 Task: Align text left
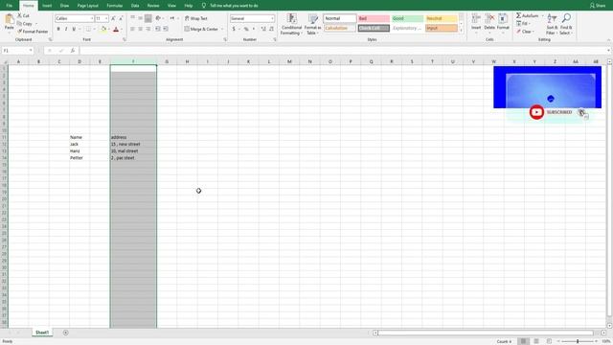click(x=132, y=29)
